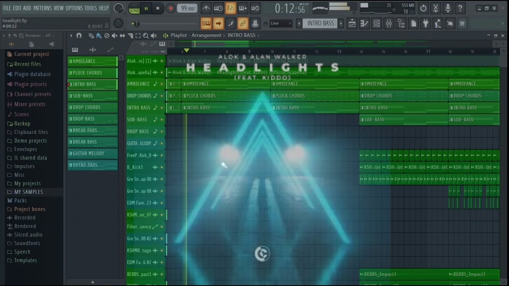509x286 pixels.
Task: Open the OPTIONS menu
Action: click(74, 8)
